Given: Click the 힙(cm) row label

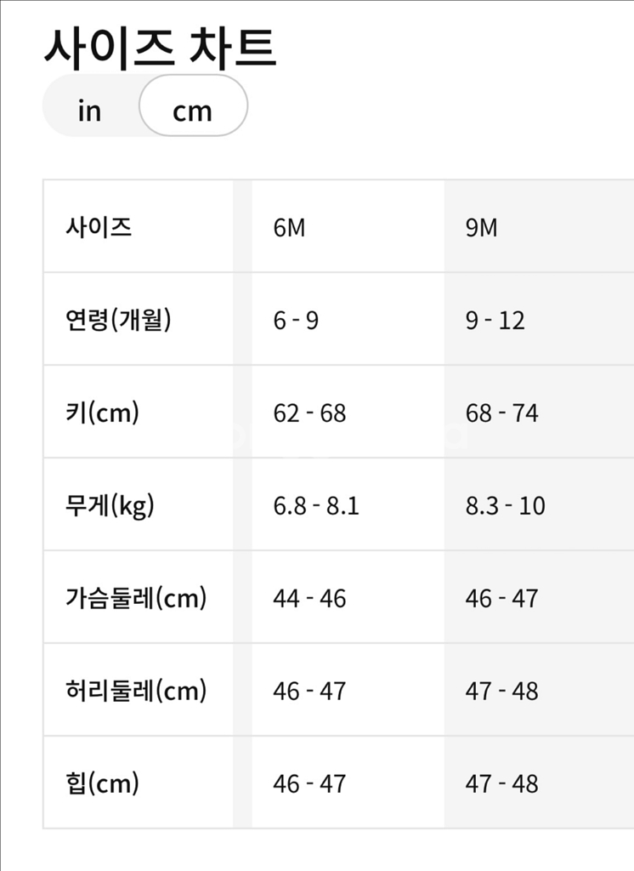Looking at the screenshot, I should tap(94, 782).
